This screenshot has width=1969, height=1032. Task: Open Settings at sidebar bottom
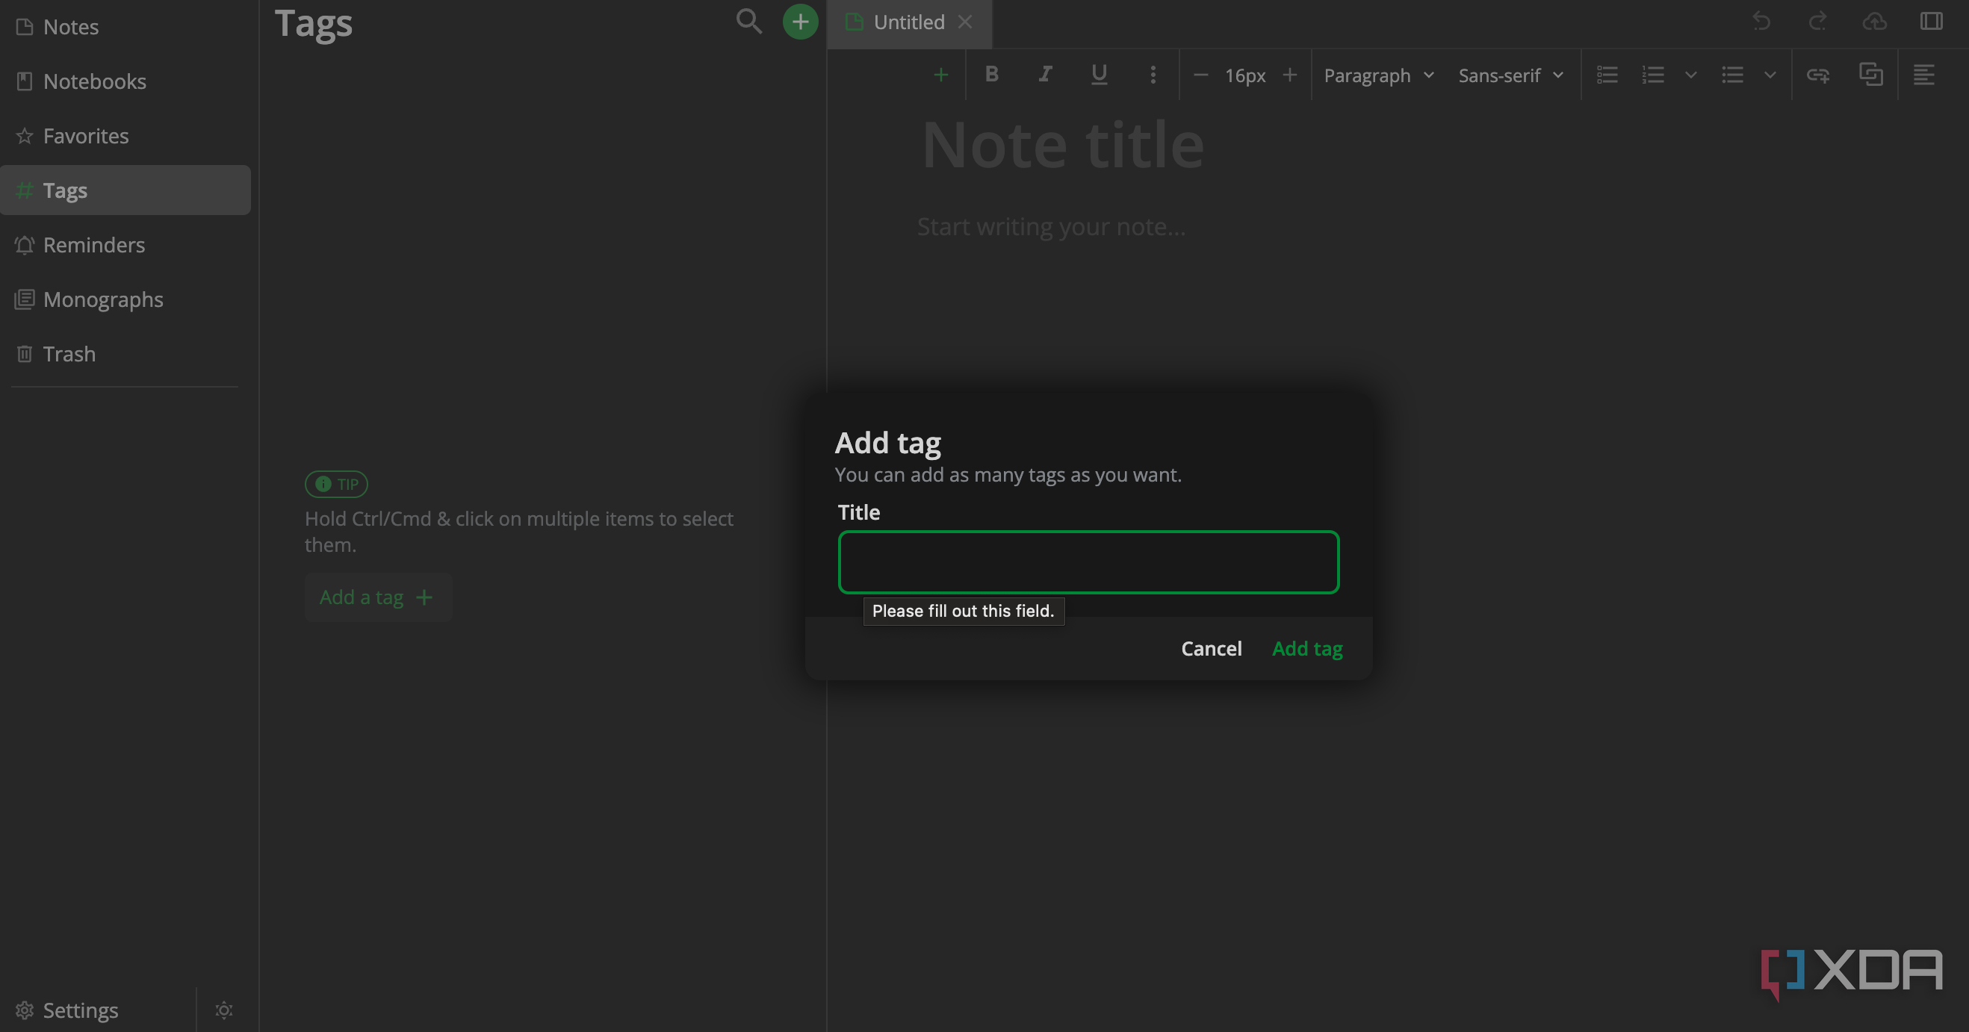[x=98, y=1010]
